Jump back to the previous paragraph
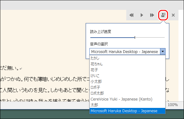Image resolution: width=184 pixels, height=119 pixels. (131, 15)
